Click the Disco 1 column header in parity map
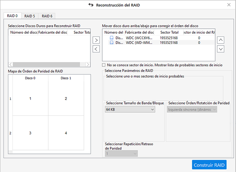 (66, 78)
